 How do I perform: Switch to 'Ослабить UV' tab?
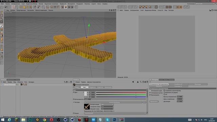178,84
